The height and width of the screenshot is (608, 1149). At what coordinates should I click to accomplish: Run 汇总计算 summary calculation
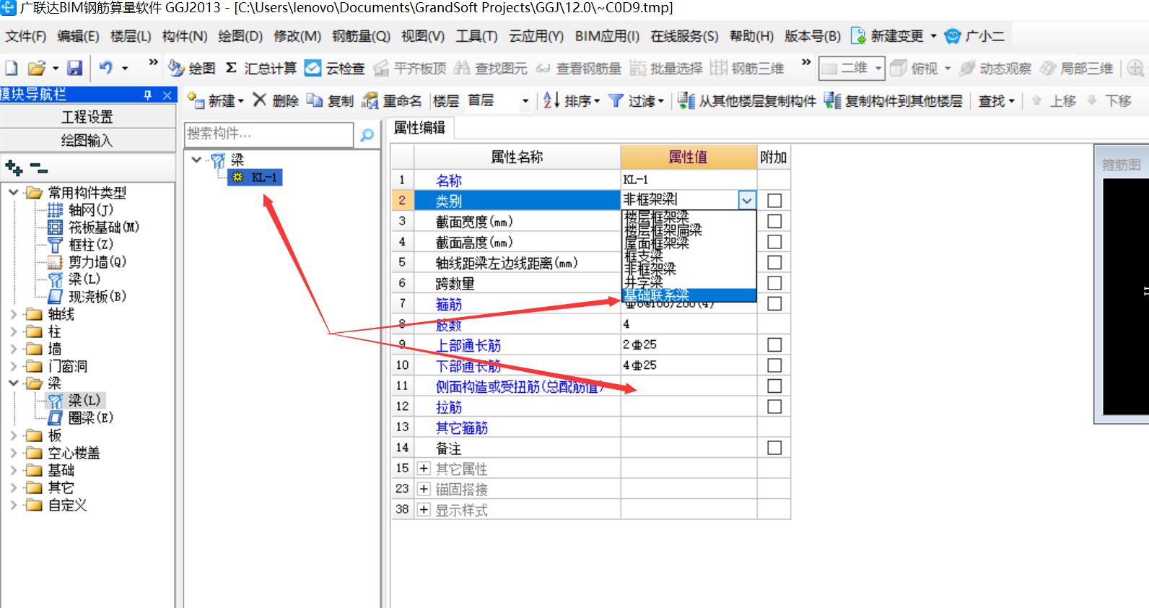(x=261, y=68)
